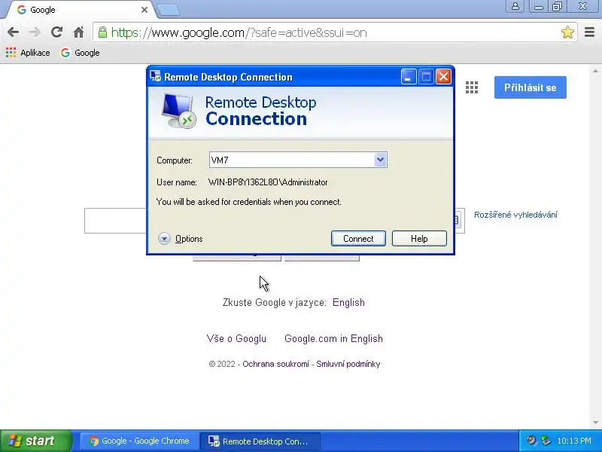Open the Computer dropdown list
602x452 pixels.
click(380, 160)
